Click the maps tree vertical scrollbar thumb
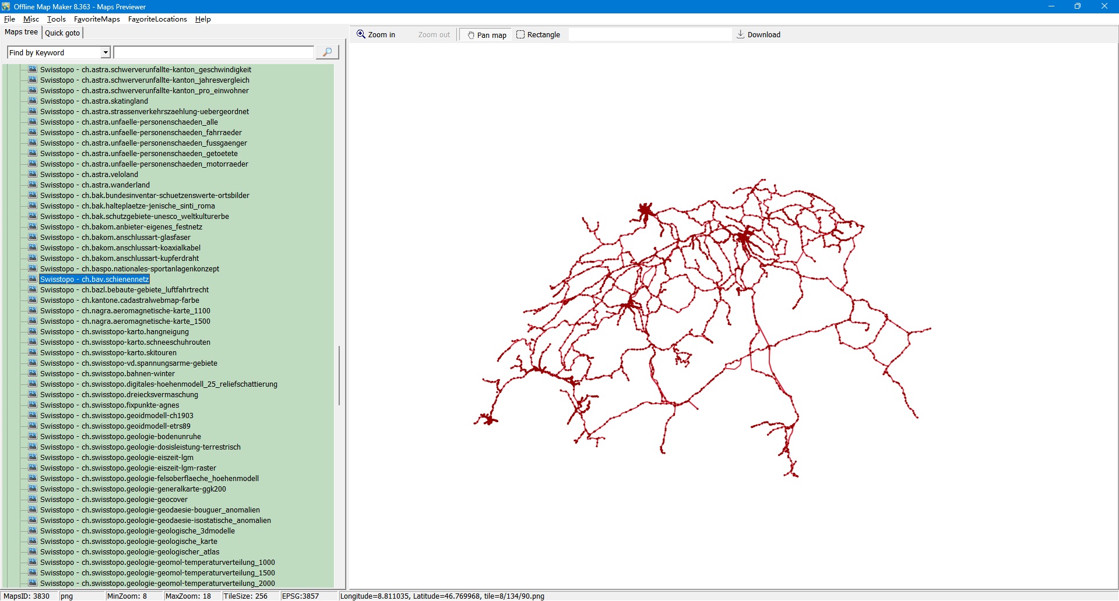This screenshot has height=601, width=1119. tap(339, 376)
